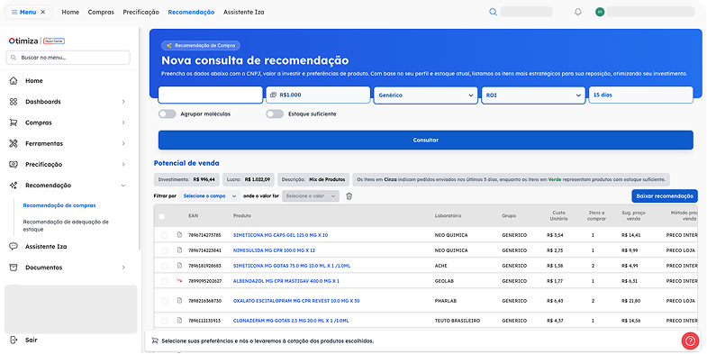This screenshot has width=707, height=354.
Task: Close the Menu with the X icon
Action: (43, 13)
